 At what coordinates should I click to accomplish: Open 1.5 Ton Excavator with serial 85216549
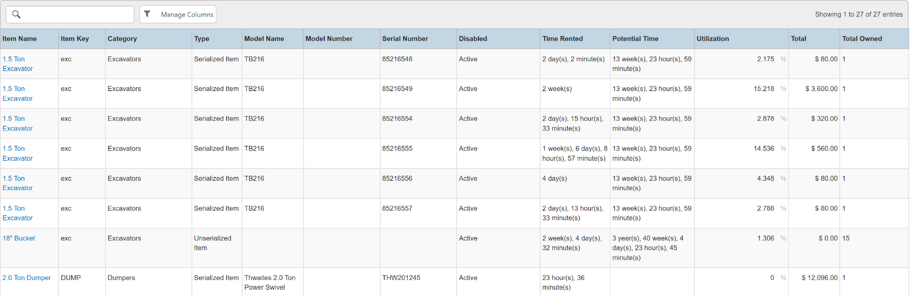[x=18, y=93]
